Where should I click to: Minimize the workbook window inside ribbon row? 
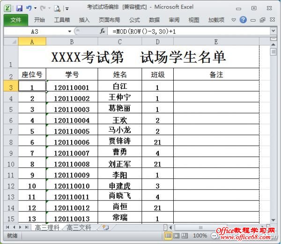pyautogui.click(x=253, y=20)
